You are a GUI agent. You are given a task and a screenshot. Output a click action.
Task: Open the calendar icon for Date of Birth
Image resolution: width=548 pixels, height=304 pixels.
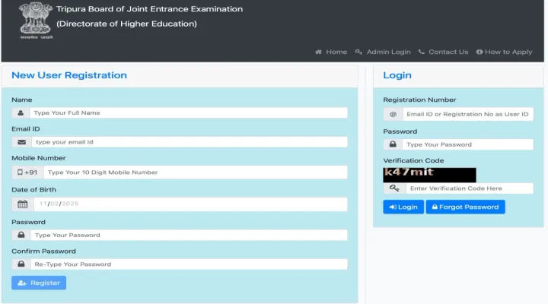(x=22, y=204)
